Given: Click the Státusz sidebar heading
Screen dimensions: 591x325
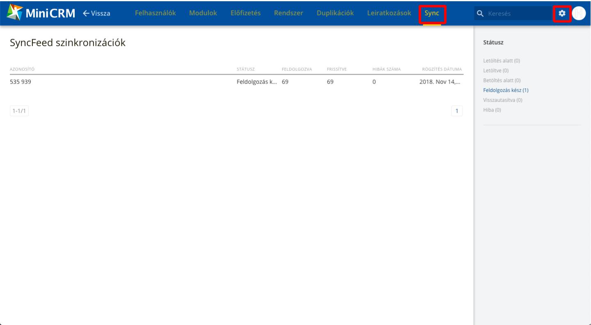Looking at the screenshot, I should tap(493, 42).
